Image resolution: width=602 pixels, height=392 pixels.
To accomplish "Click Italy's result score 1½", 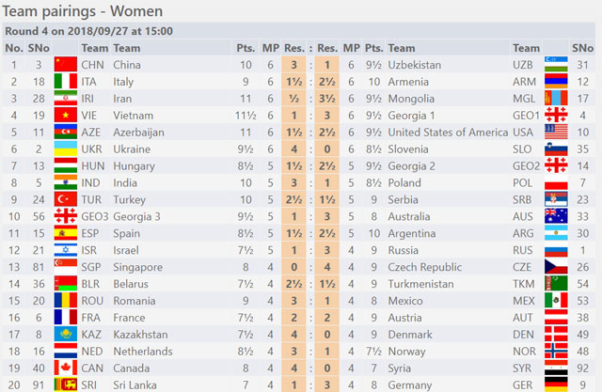I will pos(293,82).
